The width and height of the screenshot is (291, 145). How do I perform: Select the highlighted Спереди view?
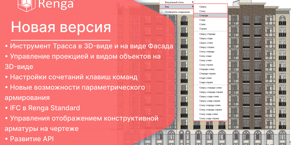click(x=210, y=16)
